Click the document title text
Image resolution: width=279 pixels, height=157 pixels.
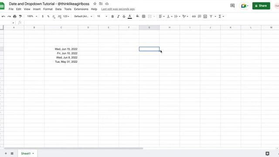pos(49,4)
